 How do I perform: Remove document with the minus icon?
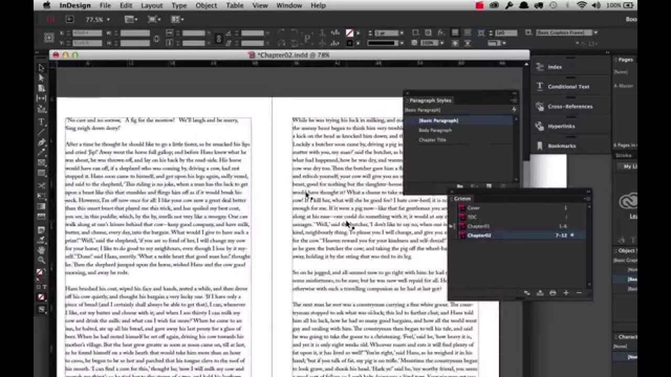point(579,293)
